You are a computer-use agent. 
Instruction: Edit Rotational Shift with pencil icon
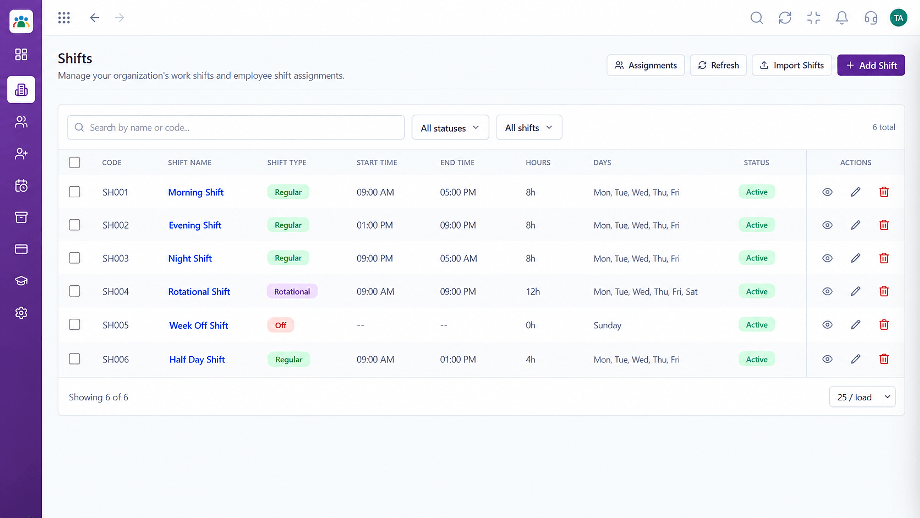tap(856, 291)
